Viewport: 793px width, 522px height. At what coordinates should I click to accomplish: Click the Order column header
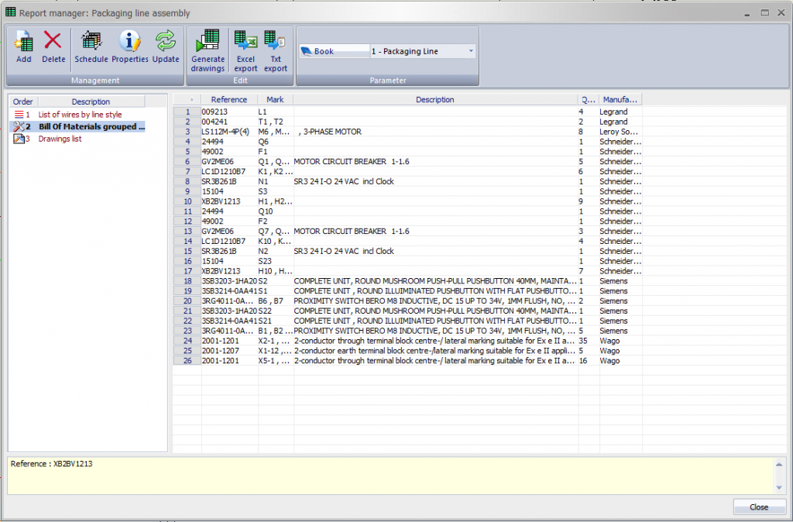23,101
